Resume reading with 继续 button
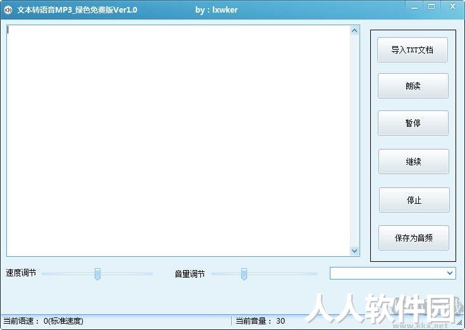This screenshot has width=465, height=330. point(413,162)
